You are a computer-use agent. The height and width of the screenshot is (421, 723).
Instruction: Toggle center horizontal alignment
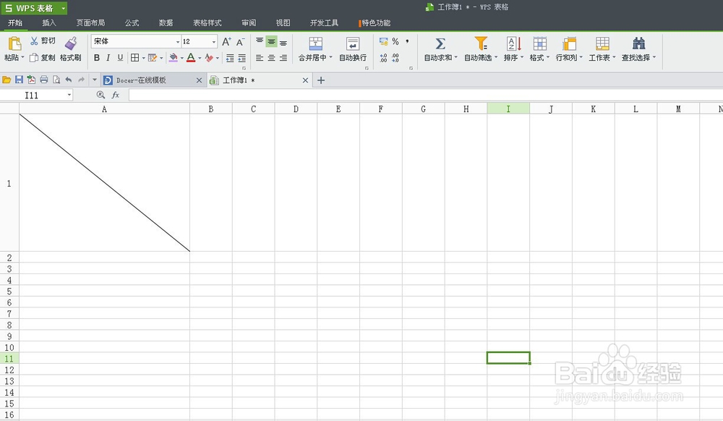point(272,58)
